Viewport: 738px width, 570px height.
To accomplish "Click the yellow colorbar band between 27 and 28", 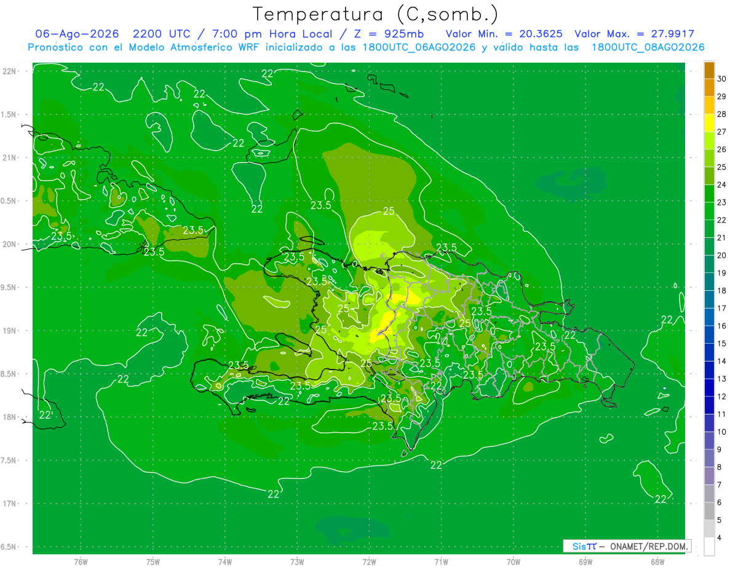I will pyautogui.click(x=709, y=123).
